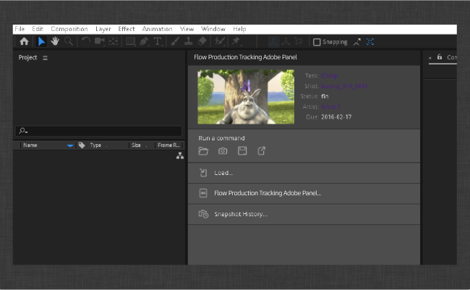
Task: Open the Artist 1 link
Action: (x=331, y=107)
